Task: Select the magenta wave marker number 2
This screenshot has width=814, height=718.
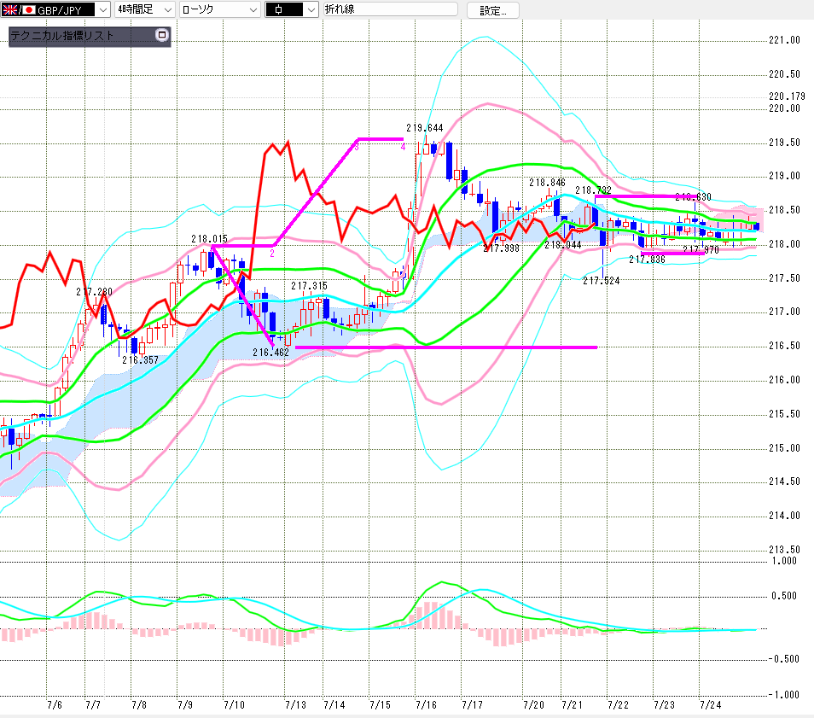Action: [272, 254]
